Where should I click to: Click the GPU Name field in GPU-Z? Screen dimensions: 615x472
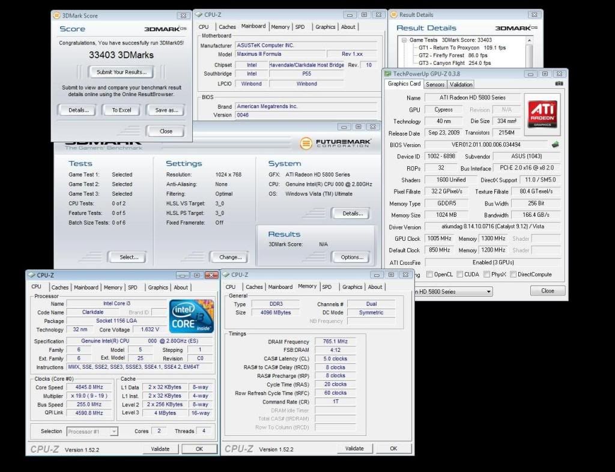[x=472, y=98]
